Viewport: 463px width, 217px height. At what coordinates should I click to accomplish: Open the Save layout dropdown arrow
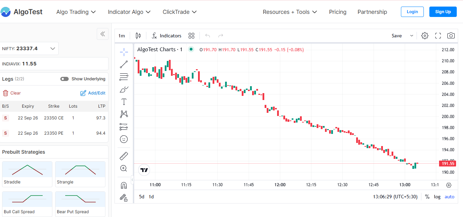(x=412, y=36)
